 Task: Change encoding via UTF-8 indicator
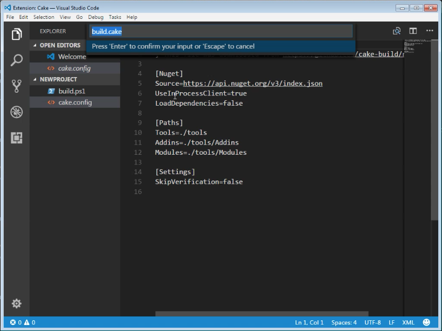(x=372, y=322)
